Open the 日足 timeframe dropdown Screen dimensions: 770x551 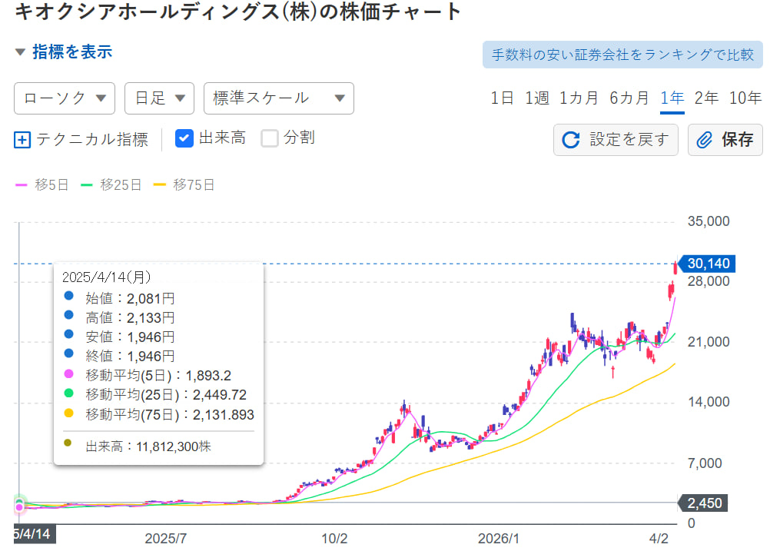point(159,98)
